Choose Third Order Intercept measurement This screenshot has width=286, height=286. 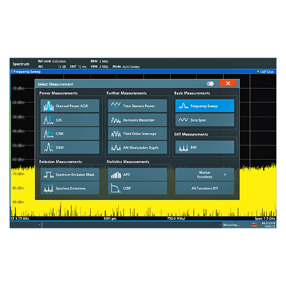138,133
